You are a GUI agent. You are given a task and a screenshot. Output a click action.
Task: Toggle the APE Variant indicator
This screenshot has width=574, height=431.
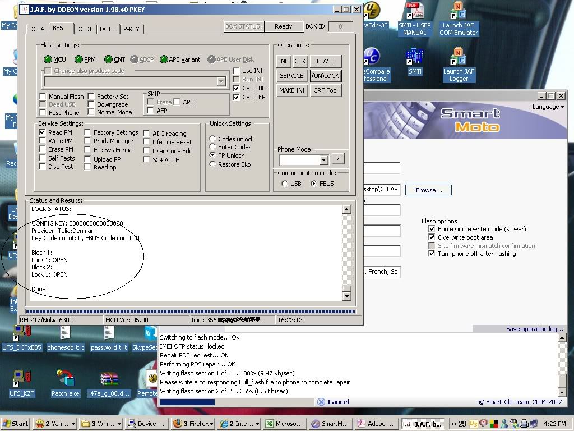(164, 59)
